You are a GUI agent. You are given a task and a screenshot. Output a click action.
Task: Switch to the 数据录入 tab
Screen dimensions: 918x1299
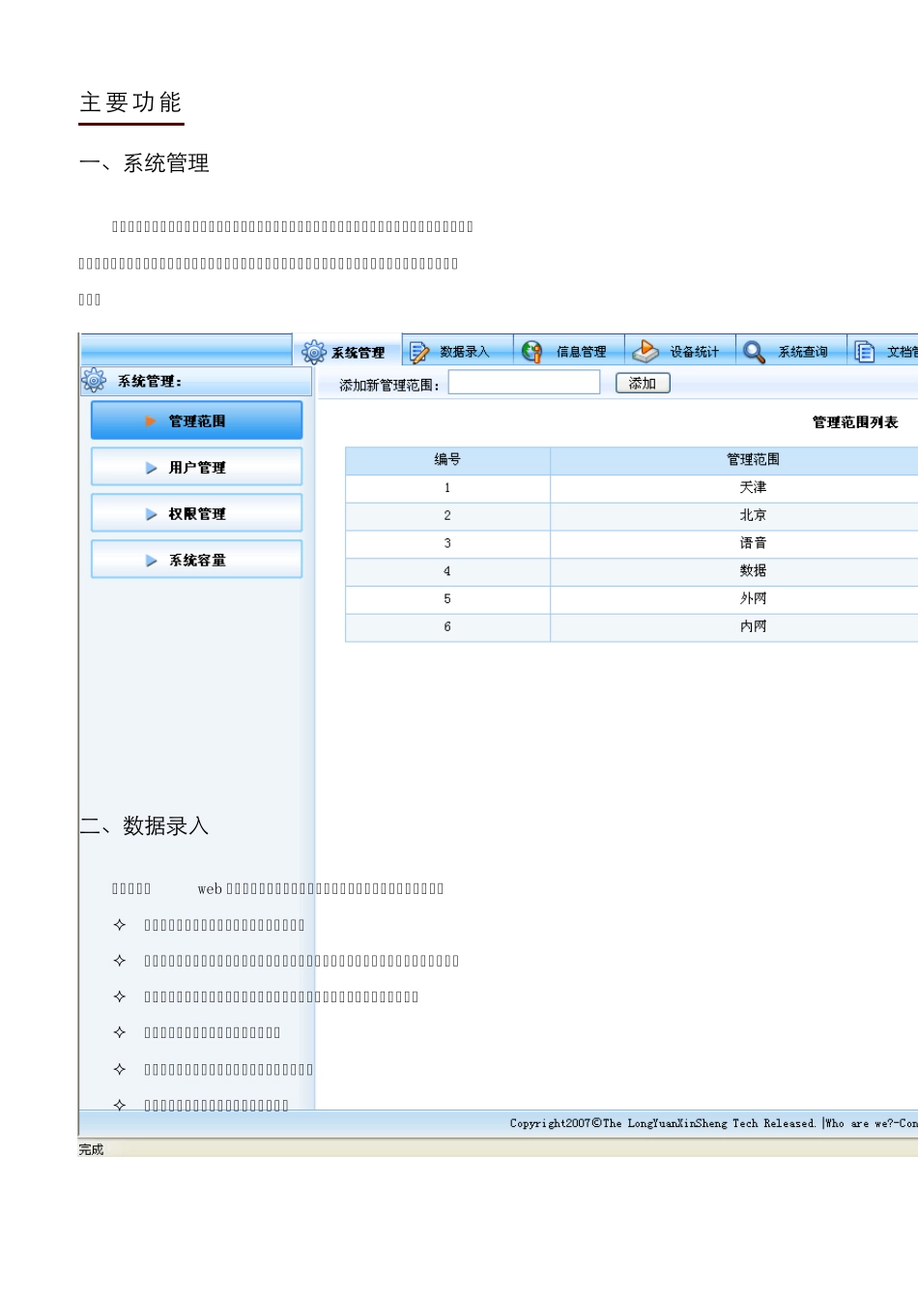coord(457,351)
